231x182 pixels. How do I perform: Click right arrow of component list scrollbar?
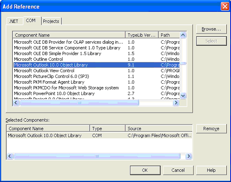point(176,103)
